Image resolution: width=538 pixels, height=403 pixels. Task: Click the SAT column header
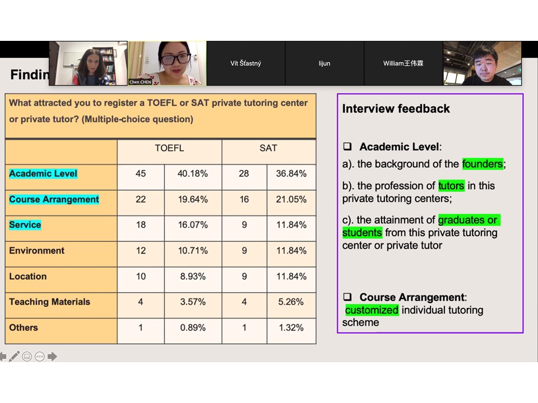(x=268, y=148)
